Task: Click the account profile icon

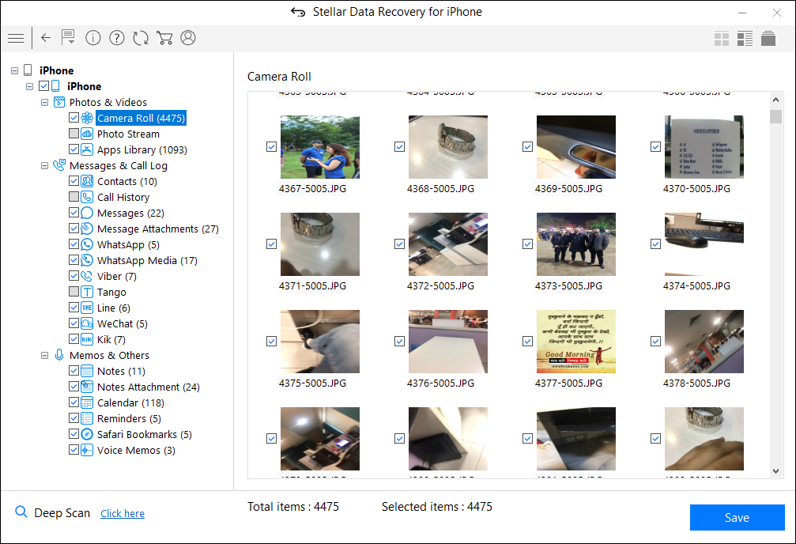Action: (188, 37)
